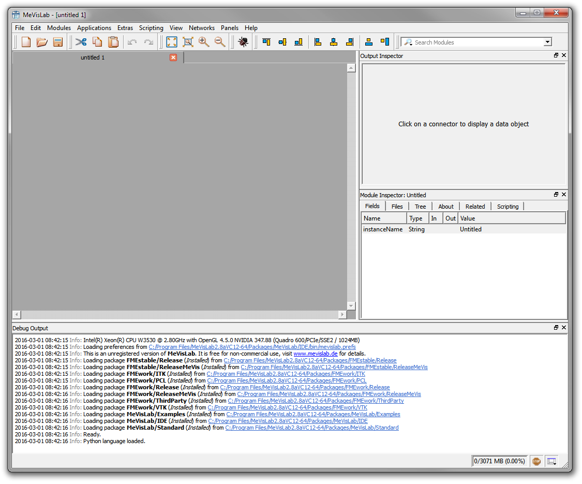
Task: Click the Stop sign icon in status bar
Action: pos(536,461)
